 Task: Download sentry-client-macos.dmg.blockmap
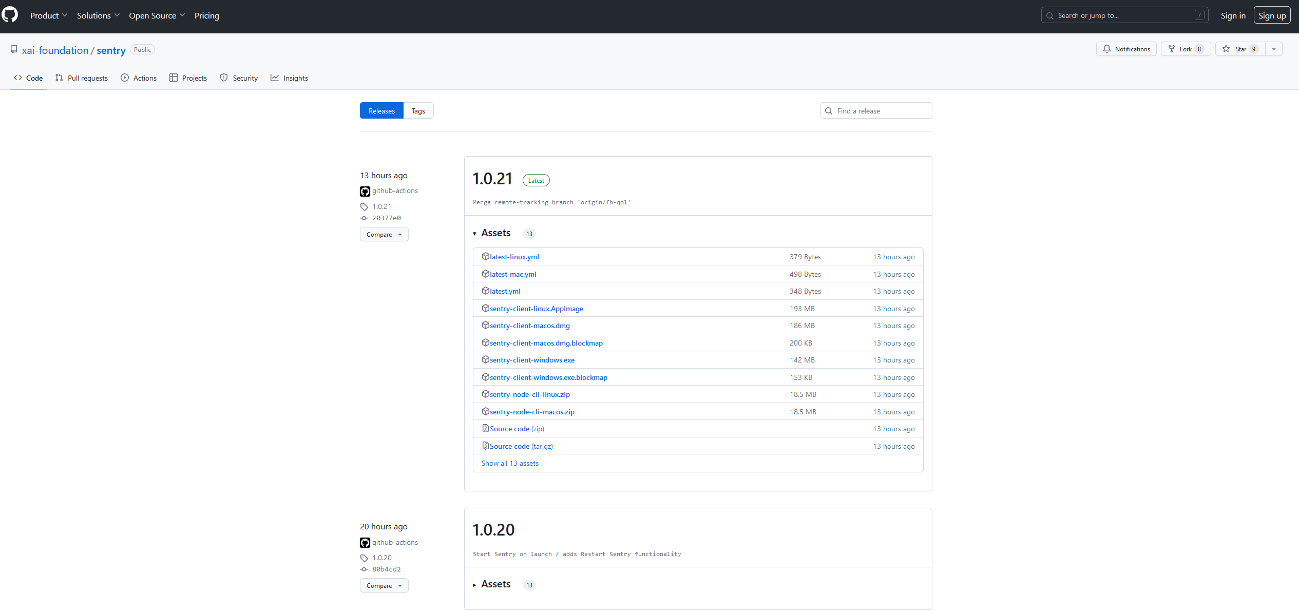[x=546, y=343]
